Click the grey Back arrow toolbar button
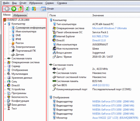The image size is (140, 121). 7,9
